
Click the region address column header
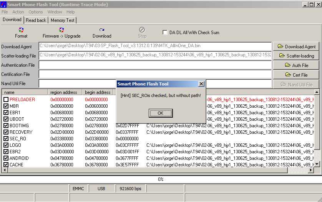[65, 92]
